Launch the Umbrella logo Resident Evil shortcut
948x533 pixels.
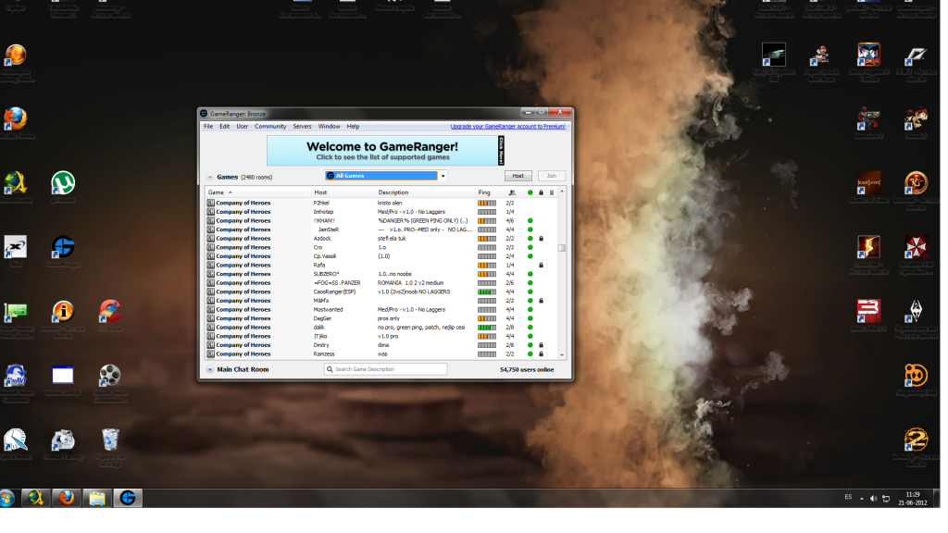(916, 246)
